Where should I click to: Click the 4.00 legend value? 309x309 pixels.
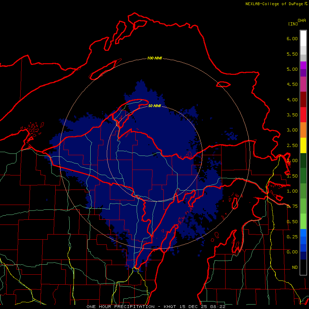click(292, 100)
